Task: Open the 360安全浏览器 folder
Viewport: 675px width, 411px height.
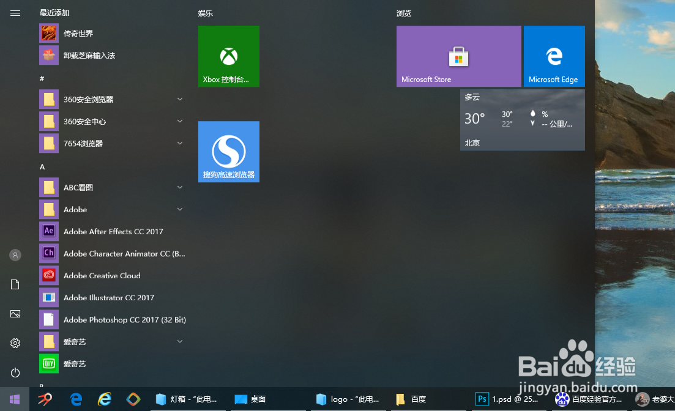Action: tap(112, 100)
